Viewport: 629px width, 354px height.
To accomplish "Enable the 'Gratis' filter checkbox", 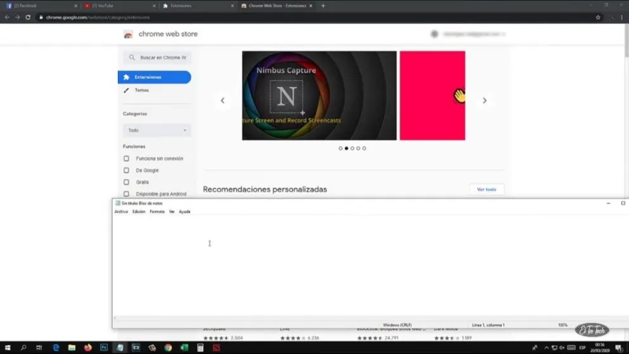I will [126, 182].
